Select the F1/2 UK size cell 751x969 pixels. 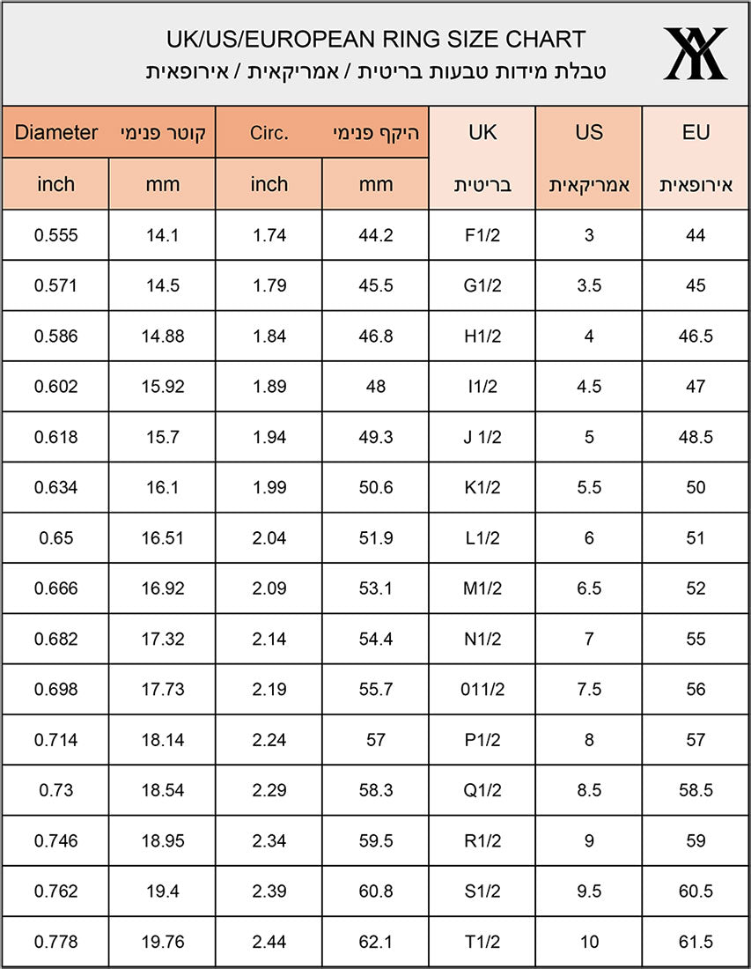[x=482, y=235]
